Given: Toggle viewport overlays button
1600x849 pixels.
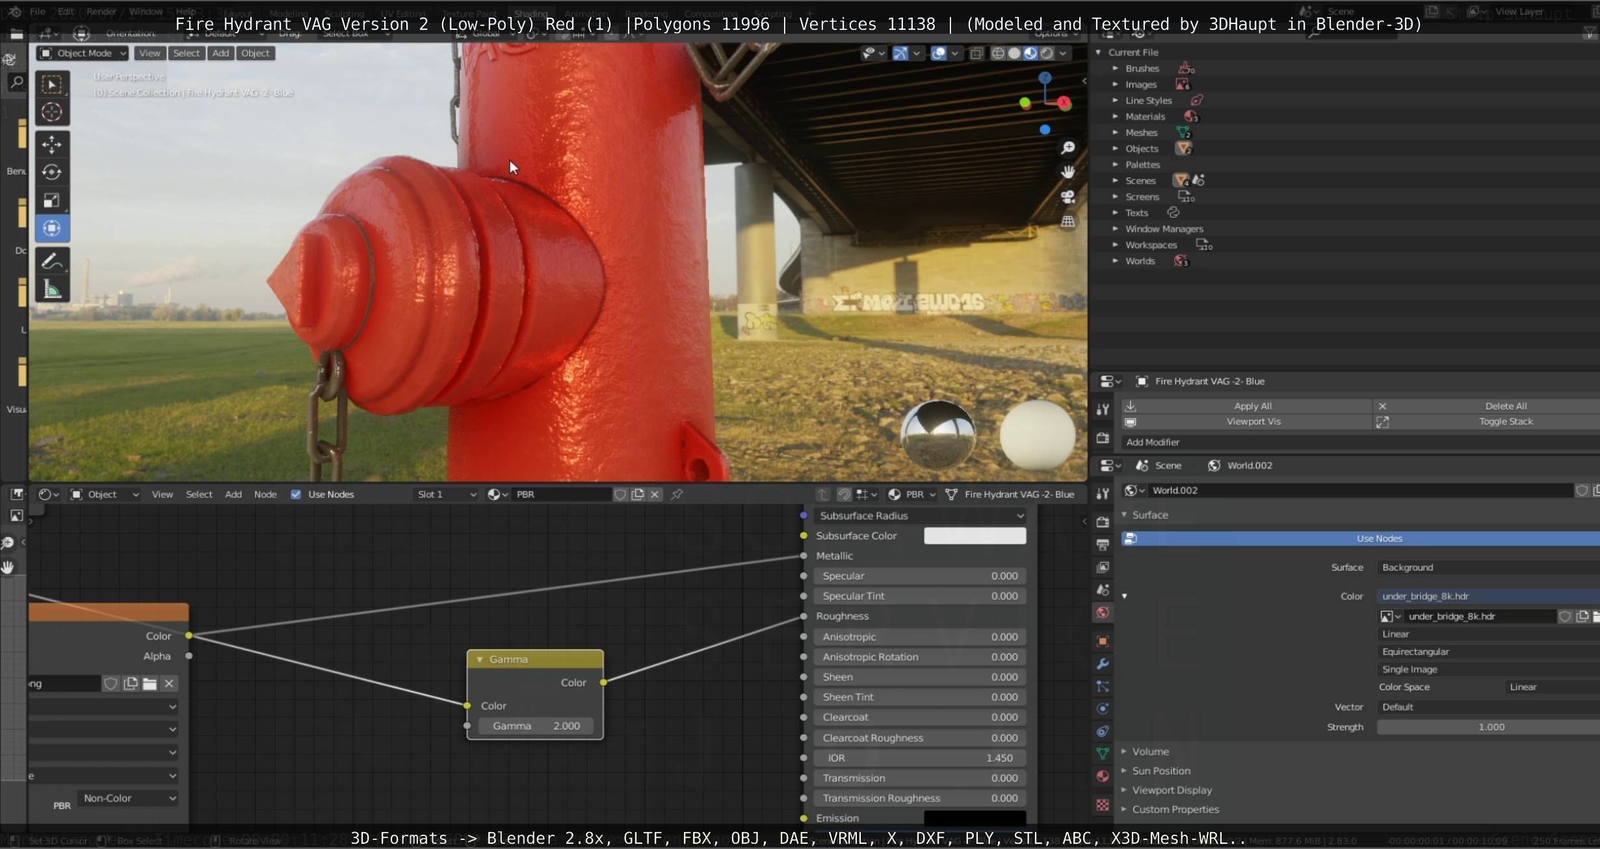Looking at the screenshot, I should (x=938, y=53).
